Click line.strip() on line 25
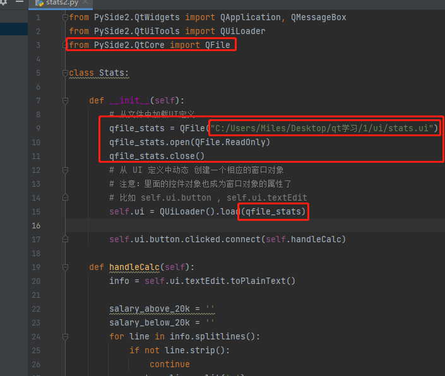Viewport: 445px width, 376px height. (194, 351)
